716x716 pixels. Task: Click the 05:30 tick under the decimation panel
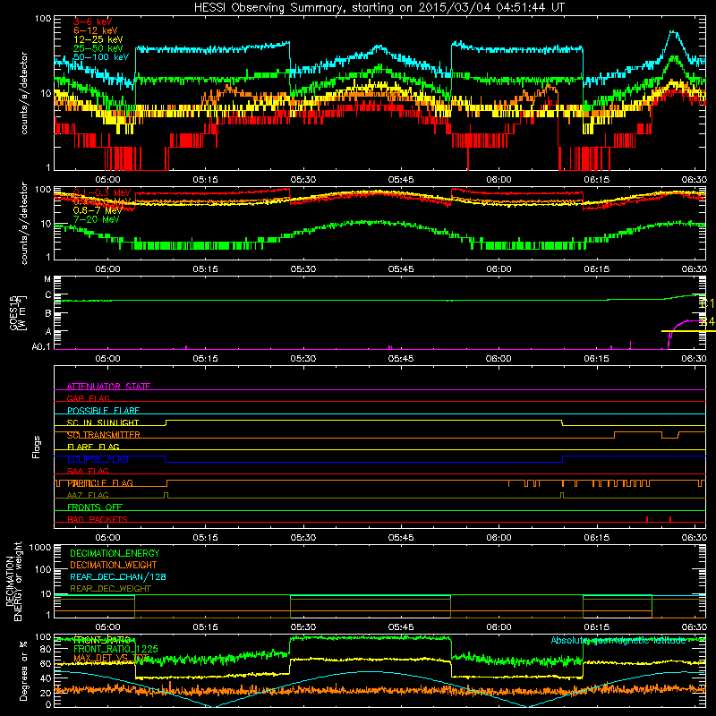pos(303,627)
